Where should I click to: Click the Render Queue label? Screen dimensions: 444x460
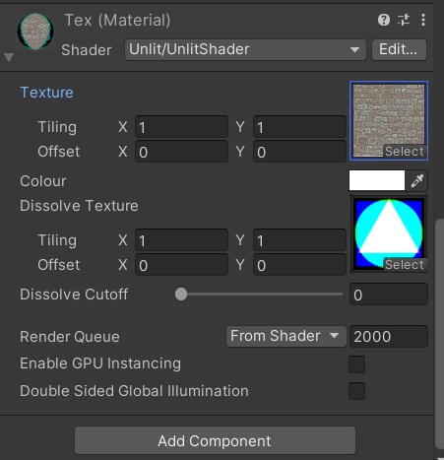70,337
